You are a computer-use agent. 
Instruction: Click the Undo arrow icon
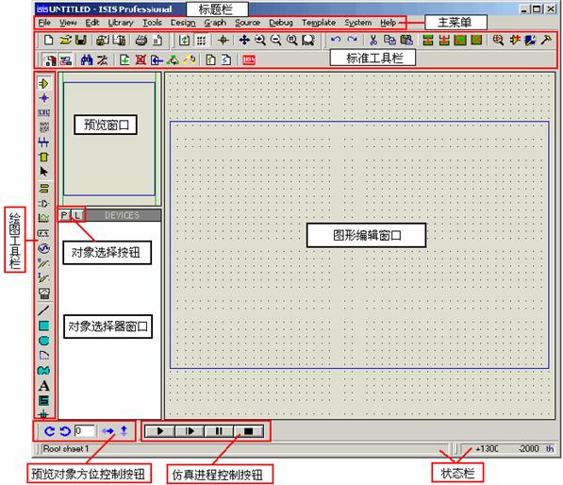(x=336, y=40)
